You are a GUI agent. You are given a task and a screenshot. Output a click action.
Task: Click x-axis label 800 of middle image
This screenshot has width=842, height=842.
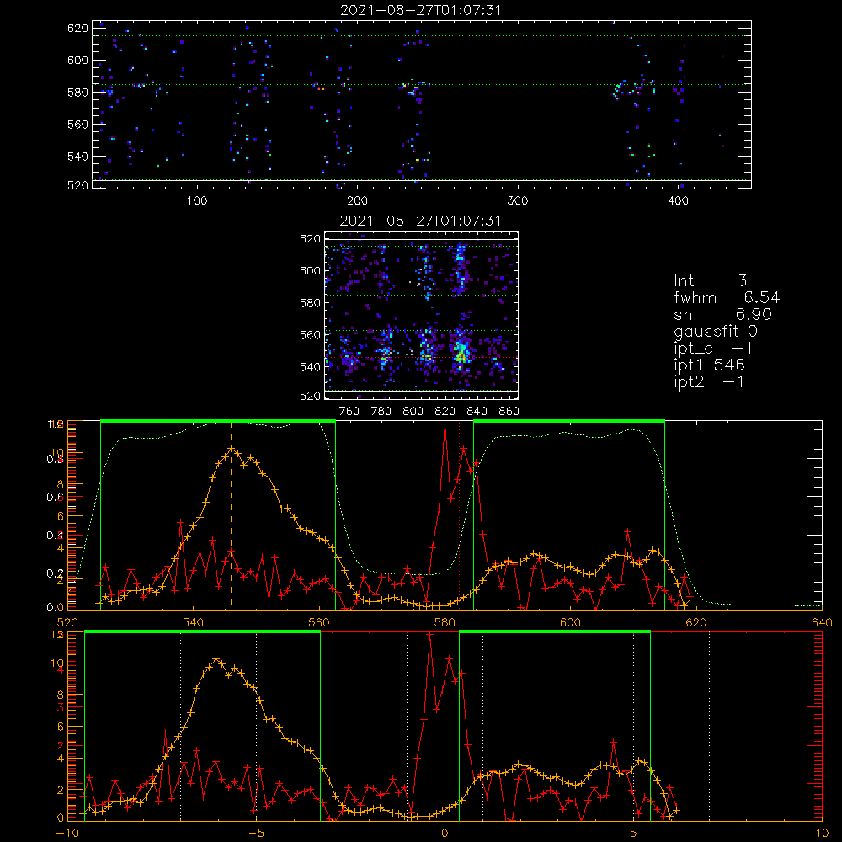coord(413,412)
